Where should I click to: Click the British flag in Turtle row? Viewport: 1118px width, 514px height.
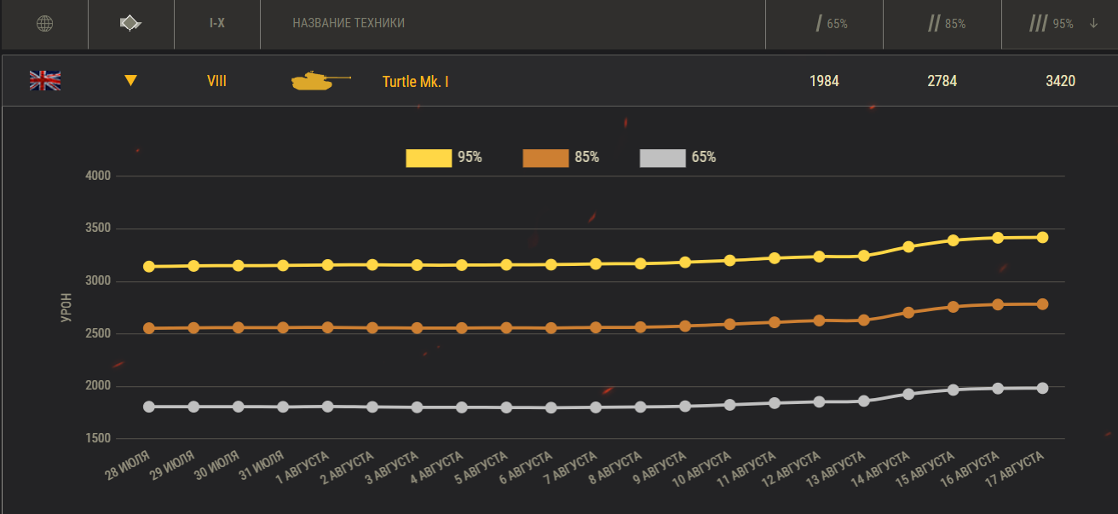pyautogui.click(x=45, y=81)
